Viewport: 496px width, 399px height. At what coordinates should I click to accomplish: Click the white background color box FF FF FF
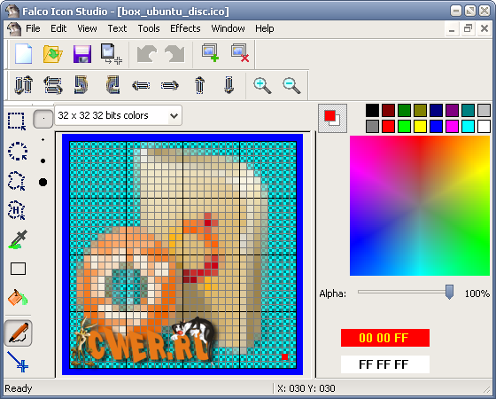385,364
